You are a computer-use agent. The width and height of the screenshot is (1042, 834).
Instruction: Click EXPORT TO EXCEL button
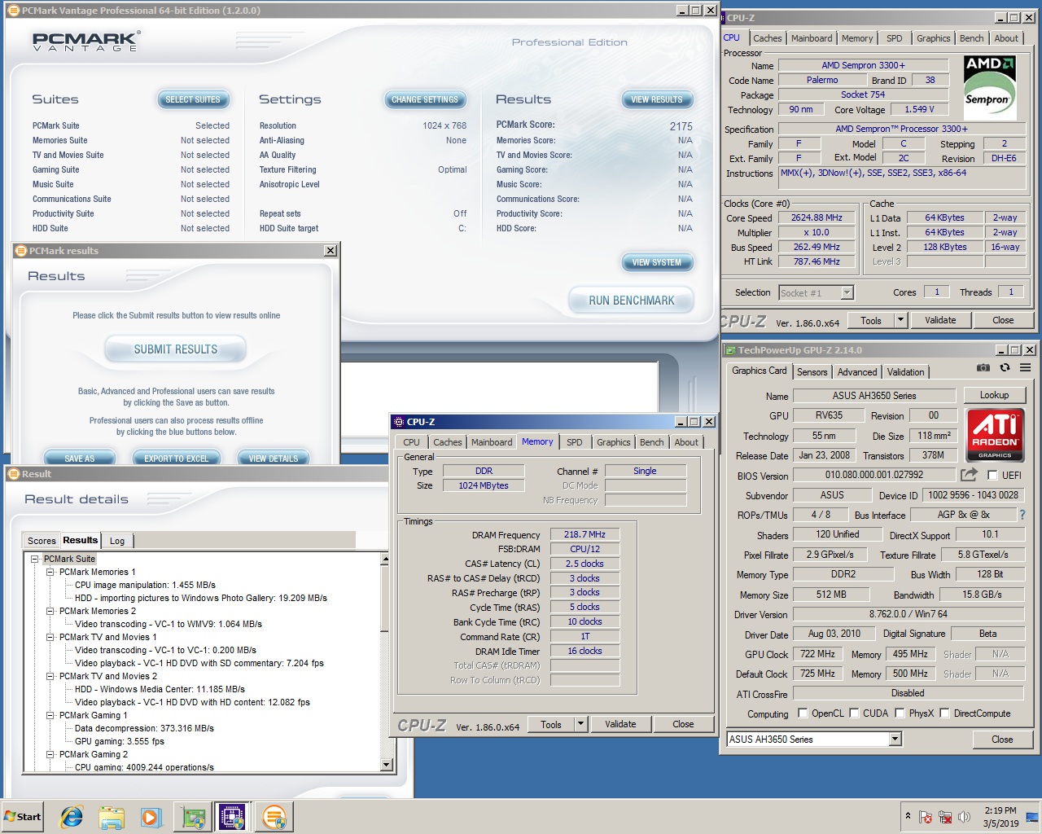click(177, 459)
